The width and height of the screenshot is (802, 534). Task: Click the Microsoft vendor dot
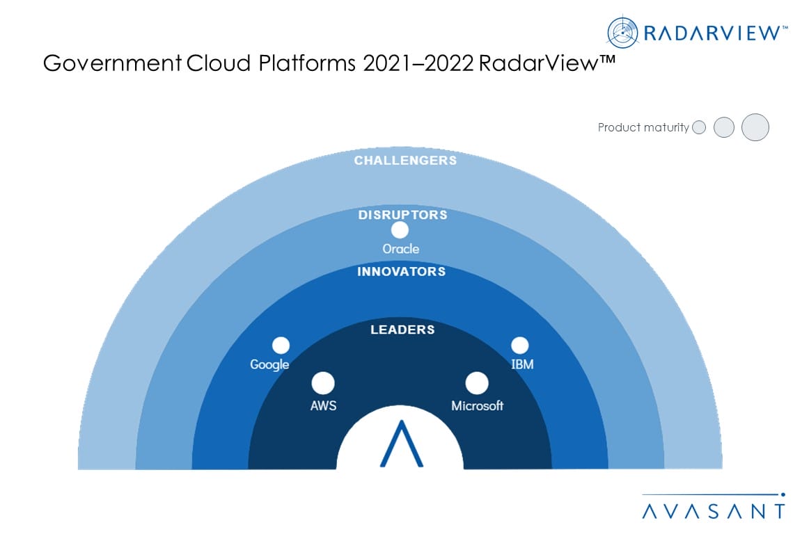(477, 383)
